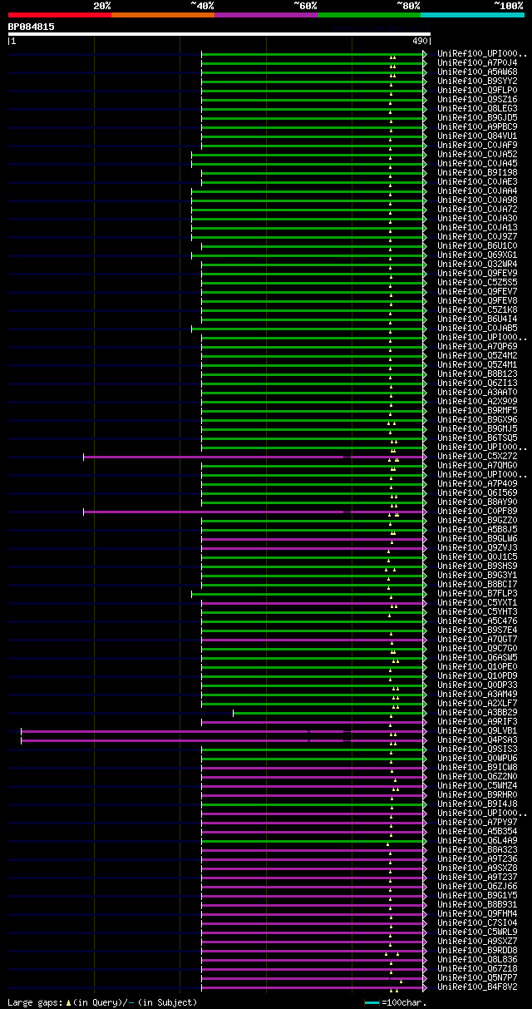Open hit UniRef100_C5Z5S5
The height and width of the screenshot is (1009, 532).
[477, 282]
